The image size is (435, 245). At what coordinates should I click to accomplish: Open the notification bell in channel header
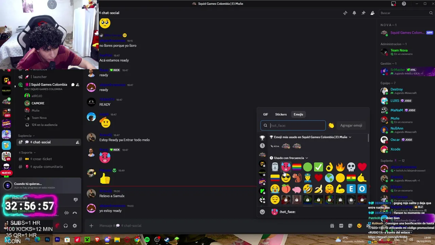354,13
